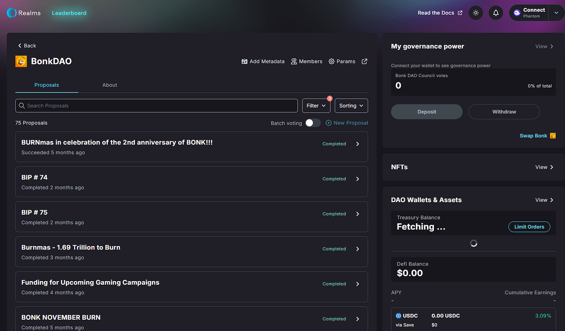The width and height of the screenshot is (565, 331).
Task: Click the BonkDAO fire avatar icon
Action: click(21, 61)
